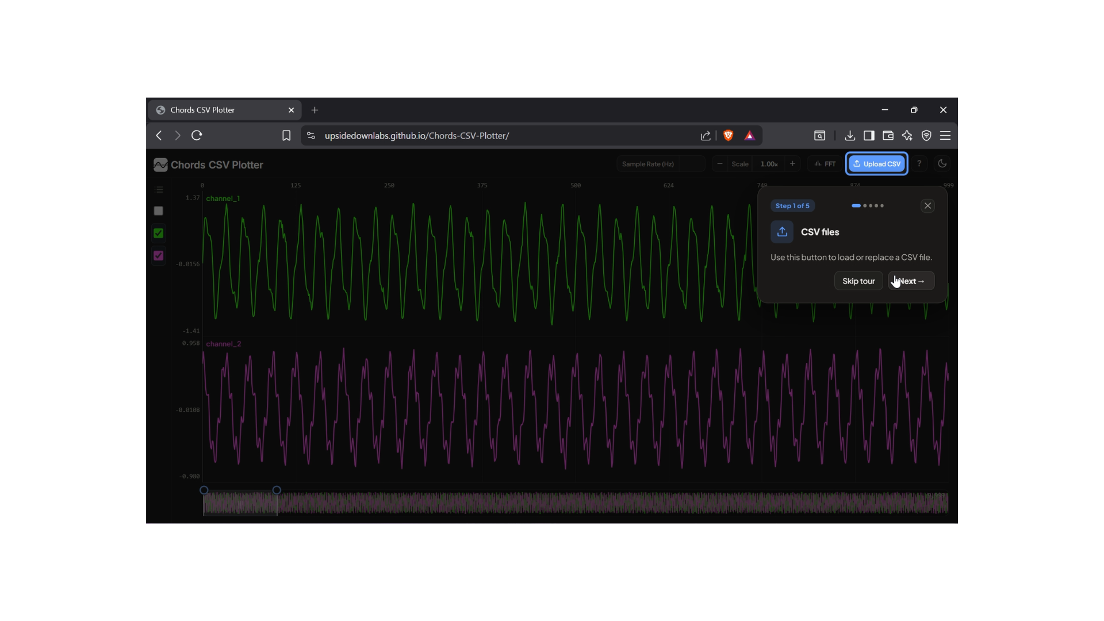1104x621 pixels.
Task: Click the Upload CSV button
Action: click(x=876, y=164)
